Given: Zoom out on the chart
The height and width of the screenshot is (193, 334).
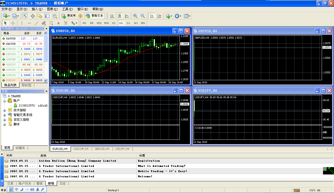Looking at the screenshot, I should click(x=142, y=16).
